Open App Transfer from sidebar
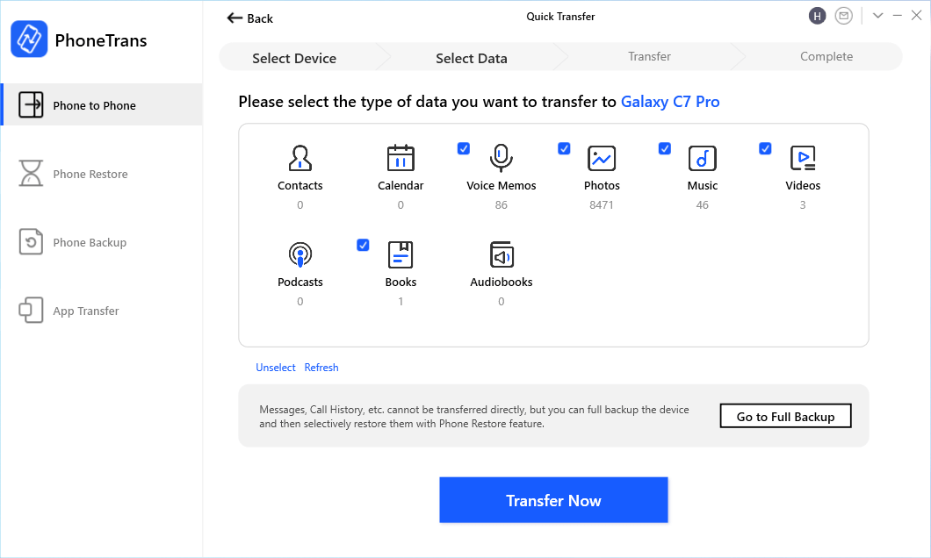Screen dimensions: 931x558 pyautogui.click(x=86, y=311)
